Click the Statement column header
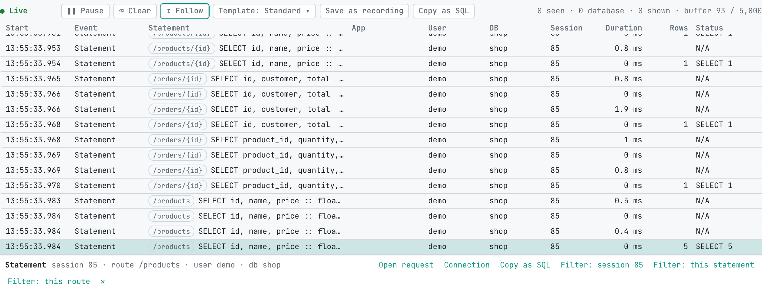This screenshot has height=291, width=762. coord(169,28)
